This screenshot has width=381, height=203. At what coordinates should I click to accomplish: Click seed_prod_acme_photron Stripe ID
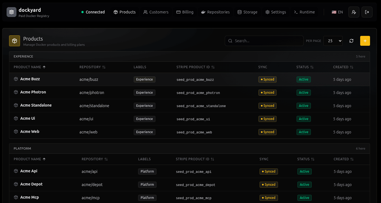198,93
